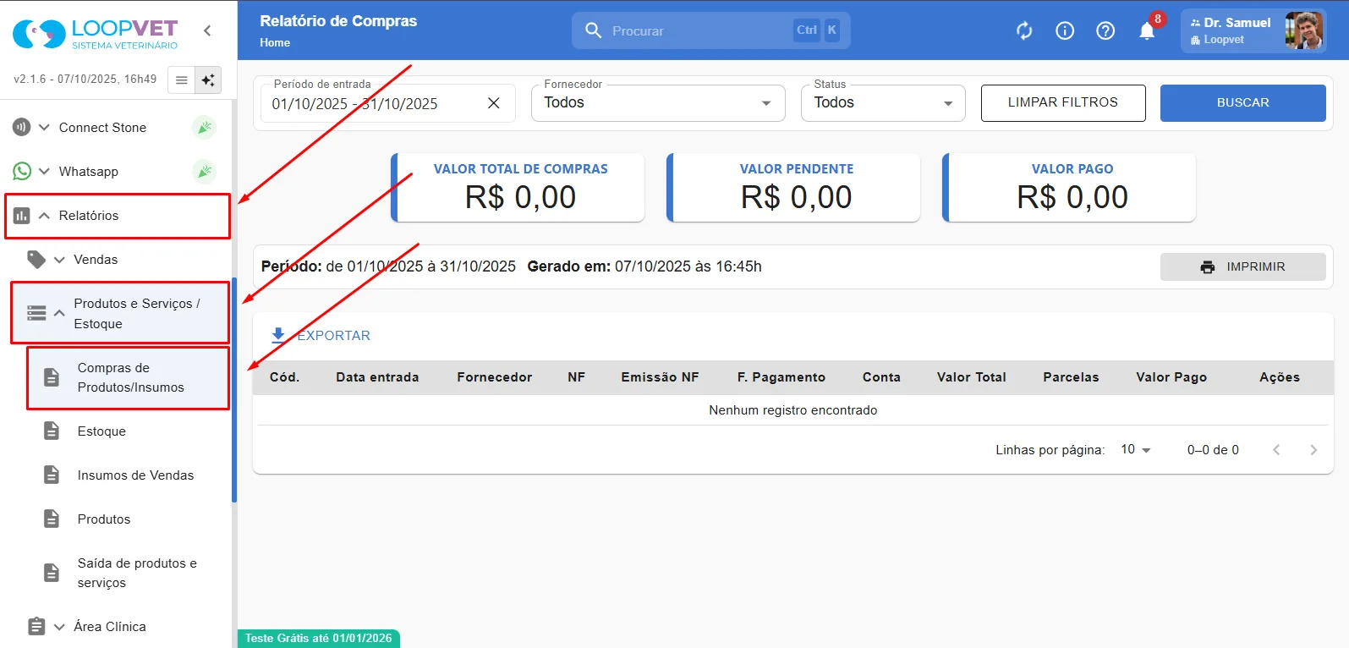Go to next page arrow in pagination

pos(1313,449)
